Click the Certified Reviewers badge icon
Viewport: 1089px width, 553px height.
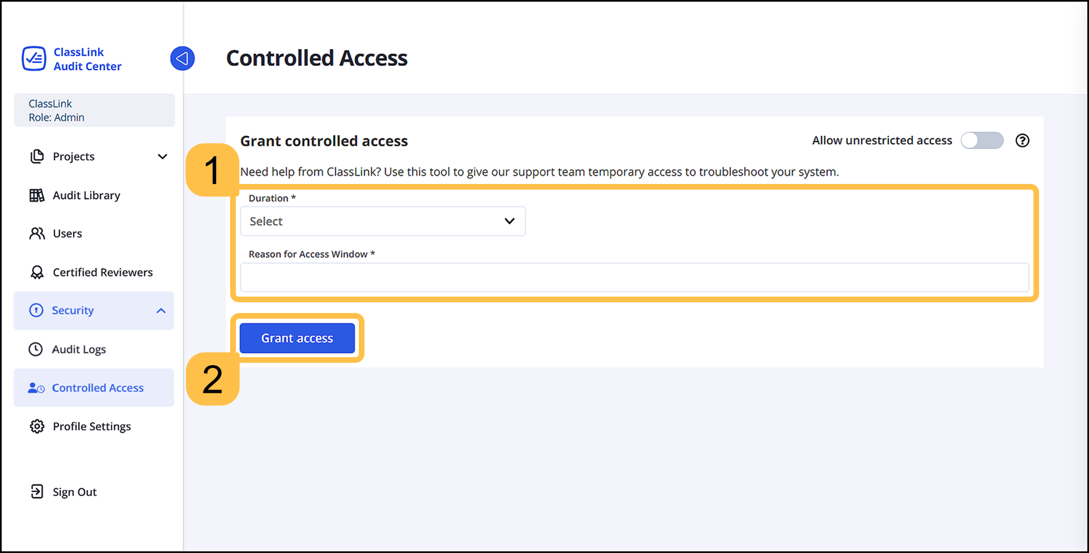(x=37, y=272)
